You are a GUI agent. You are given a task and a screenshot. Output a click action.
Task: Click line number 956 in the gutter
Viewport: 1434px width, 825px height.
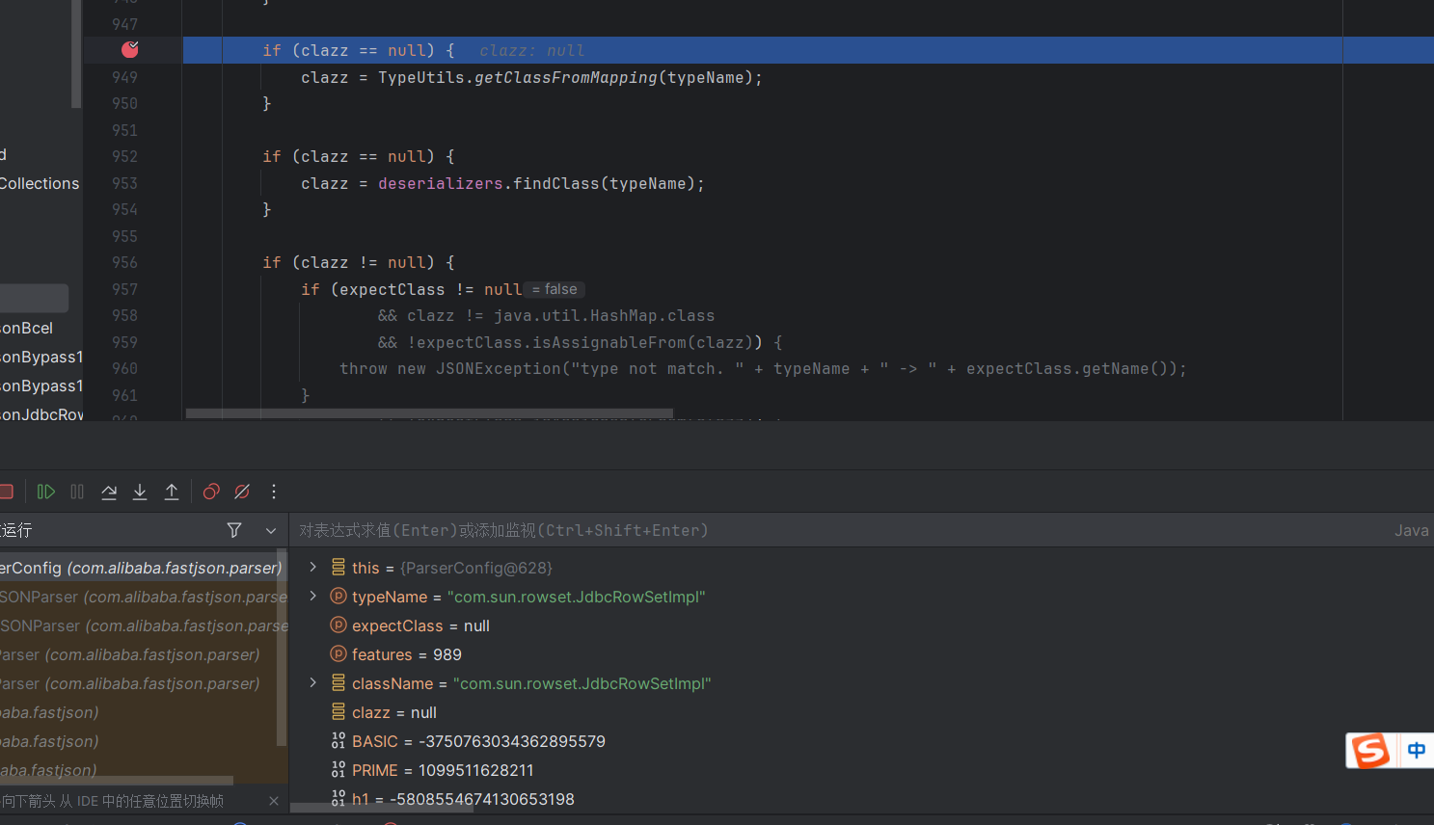[x=124, y=262]
